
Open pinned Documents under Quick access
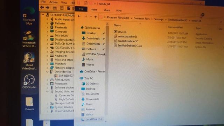pos(91,44)
